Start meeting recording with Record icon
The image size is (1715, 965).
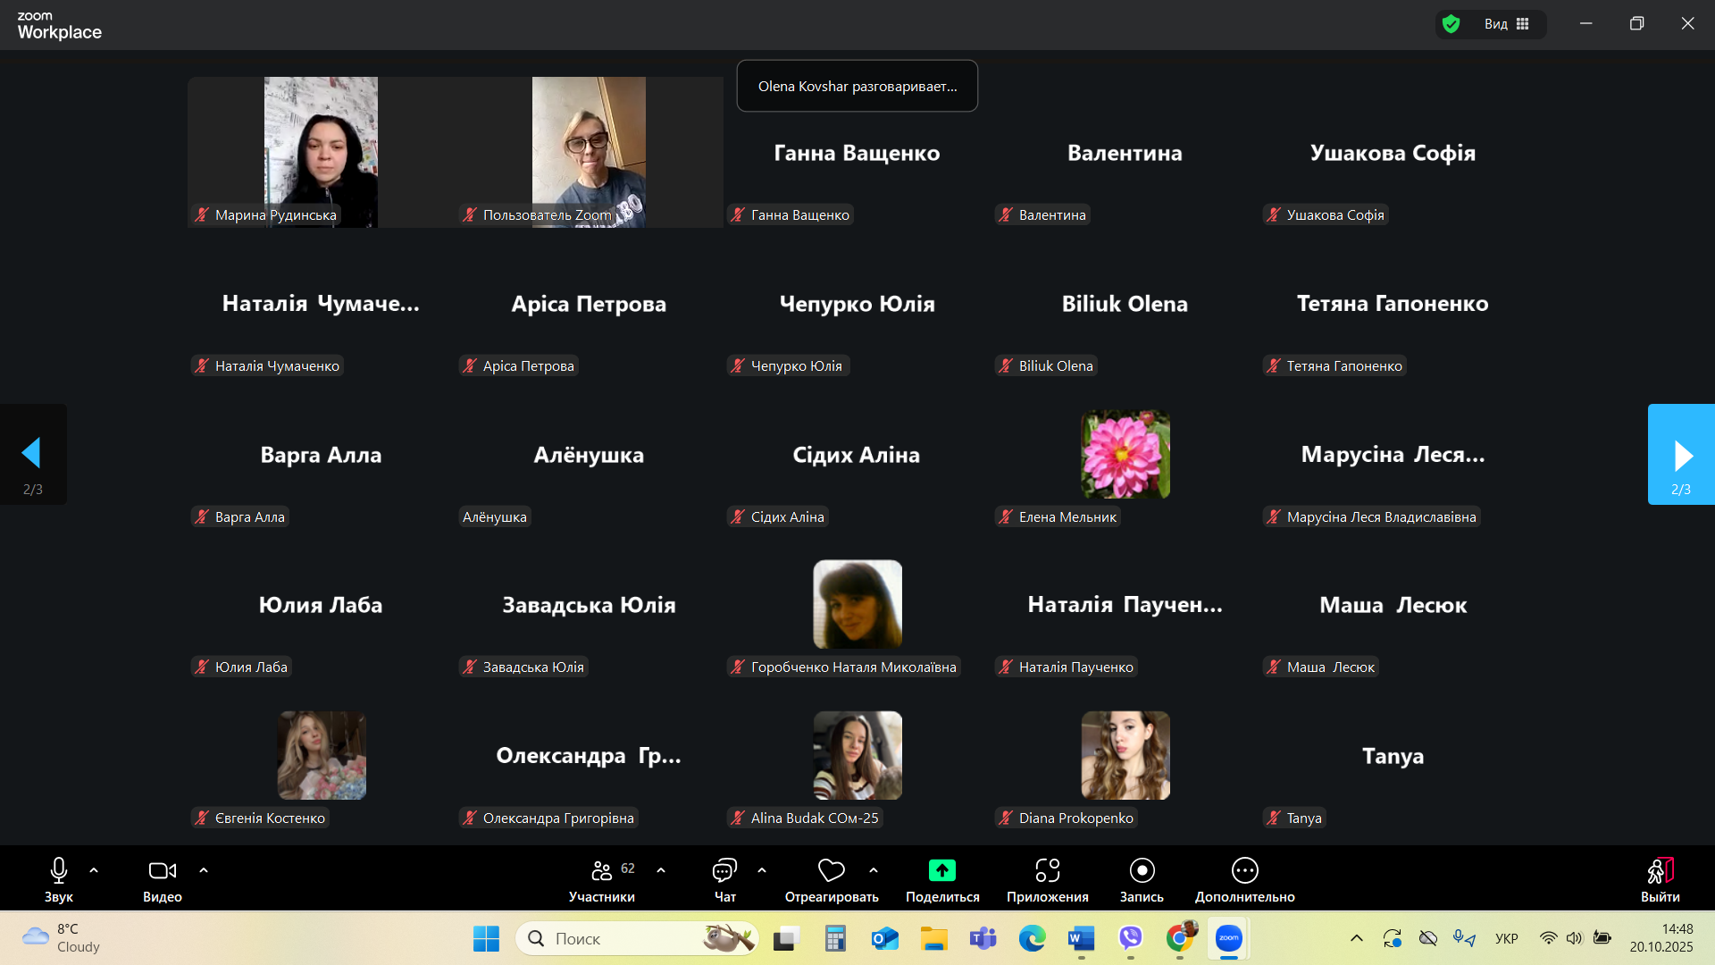[x=1142, y=870]
